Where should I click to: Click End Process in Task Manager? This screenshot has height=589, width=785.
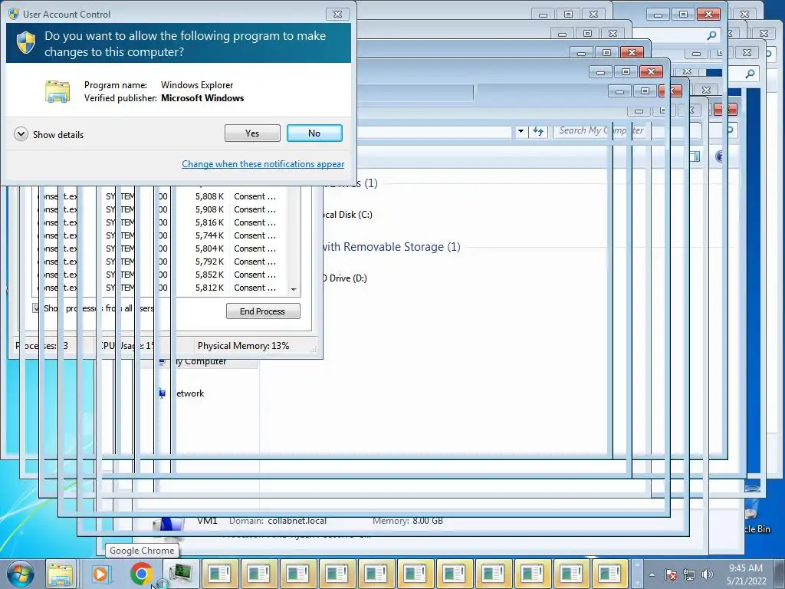(x=263, y=311)
